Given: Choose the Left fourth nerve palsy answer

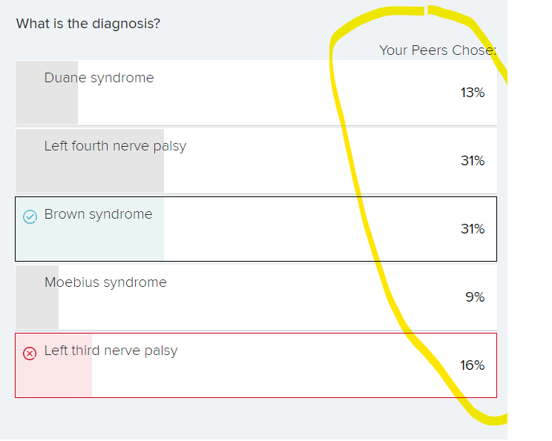Looking at the screenshot, I should [115, 146].
